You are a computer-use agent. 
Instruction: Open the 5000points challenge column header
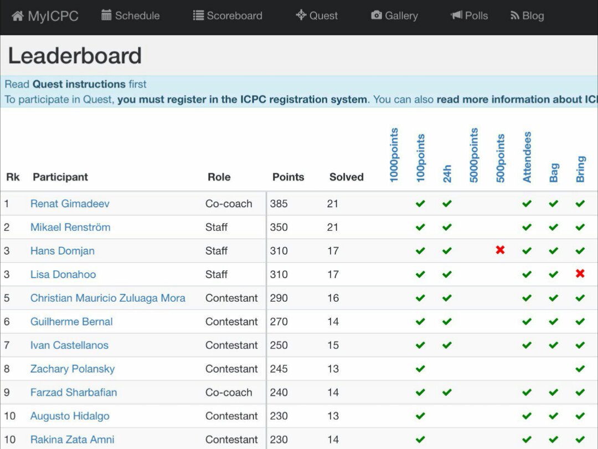(x=473, y=155)
